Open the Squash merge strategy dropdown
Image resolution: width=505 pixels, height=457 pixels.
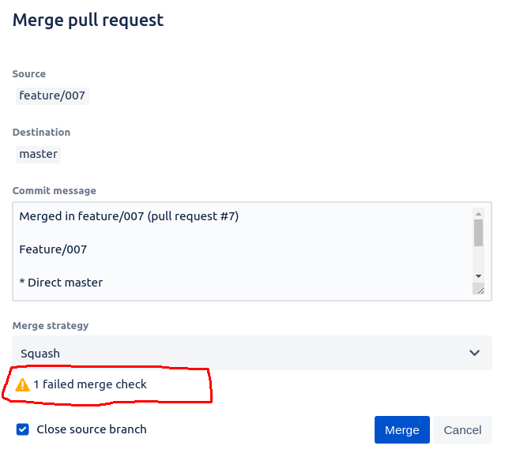[x=252, y=353]
